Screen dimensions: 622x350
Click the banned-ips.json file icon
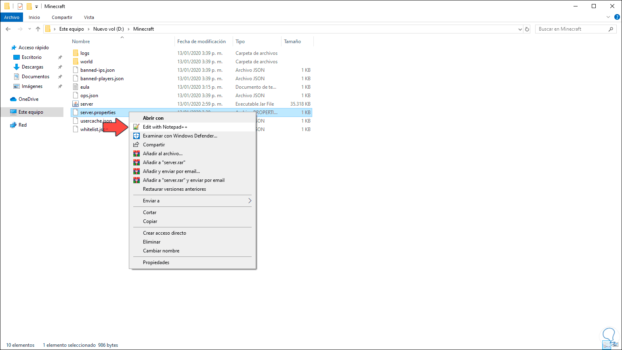76,70
